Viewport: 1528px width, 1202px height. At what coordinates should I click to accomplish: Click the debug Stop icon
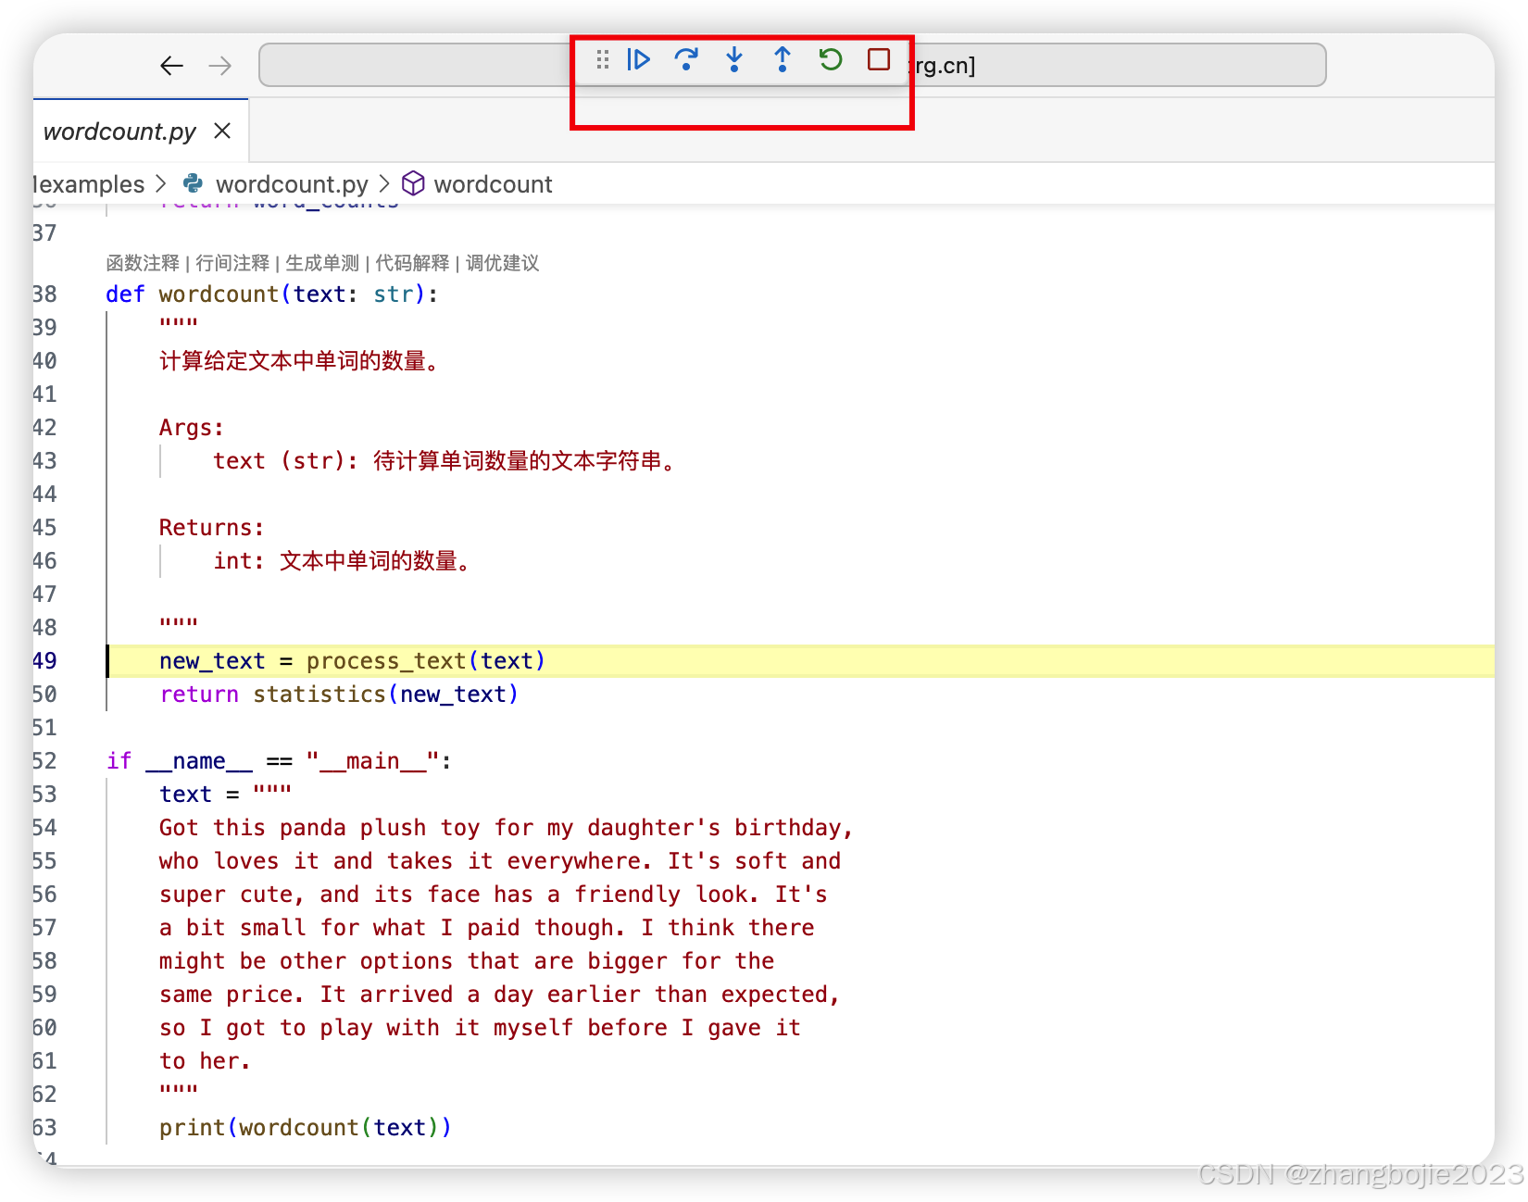click(879, 60)
